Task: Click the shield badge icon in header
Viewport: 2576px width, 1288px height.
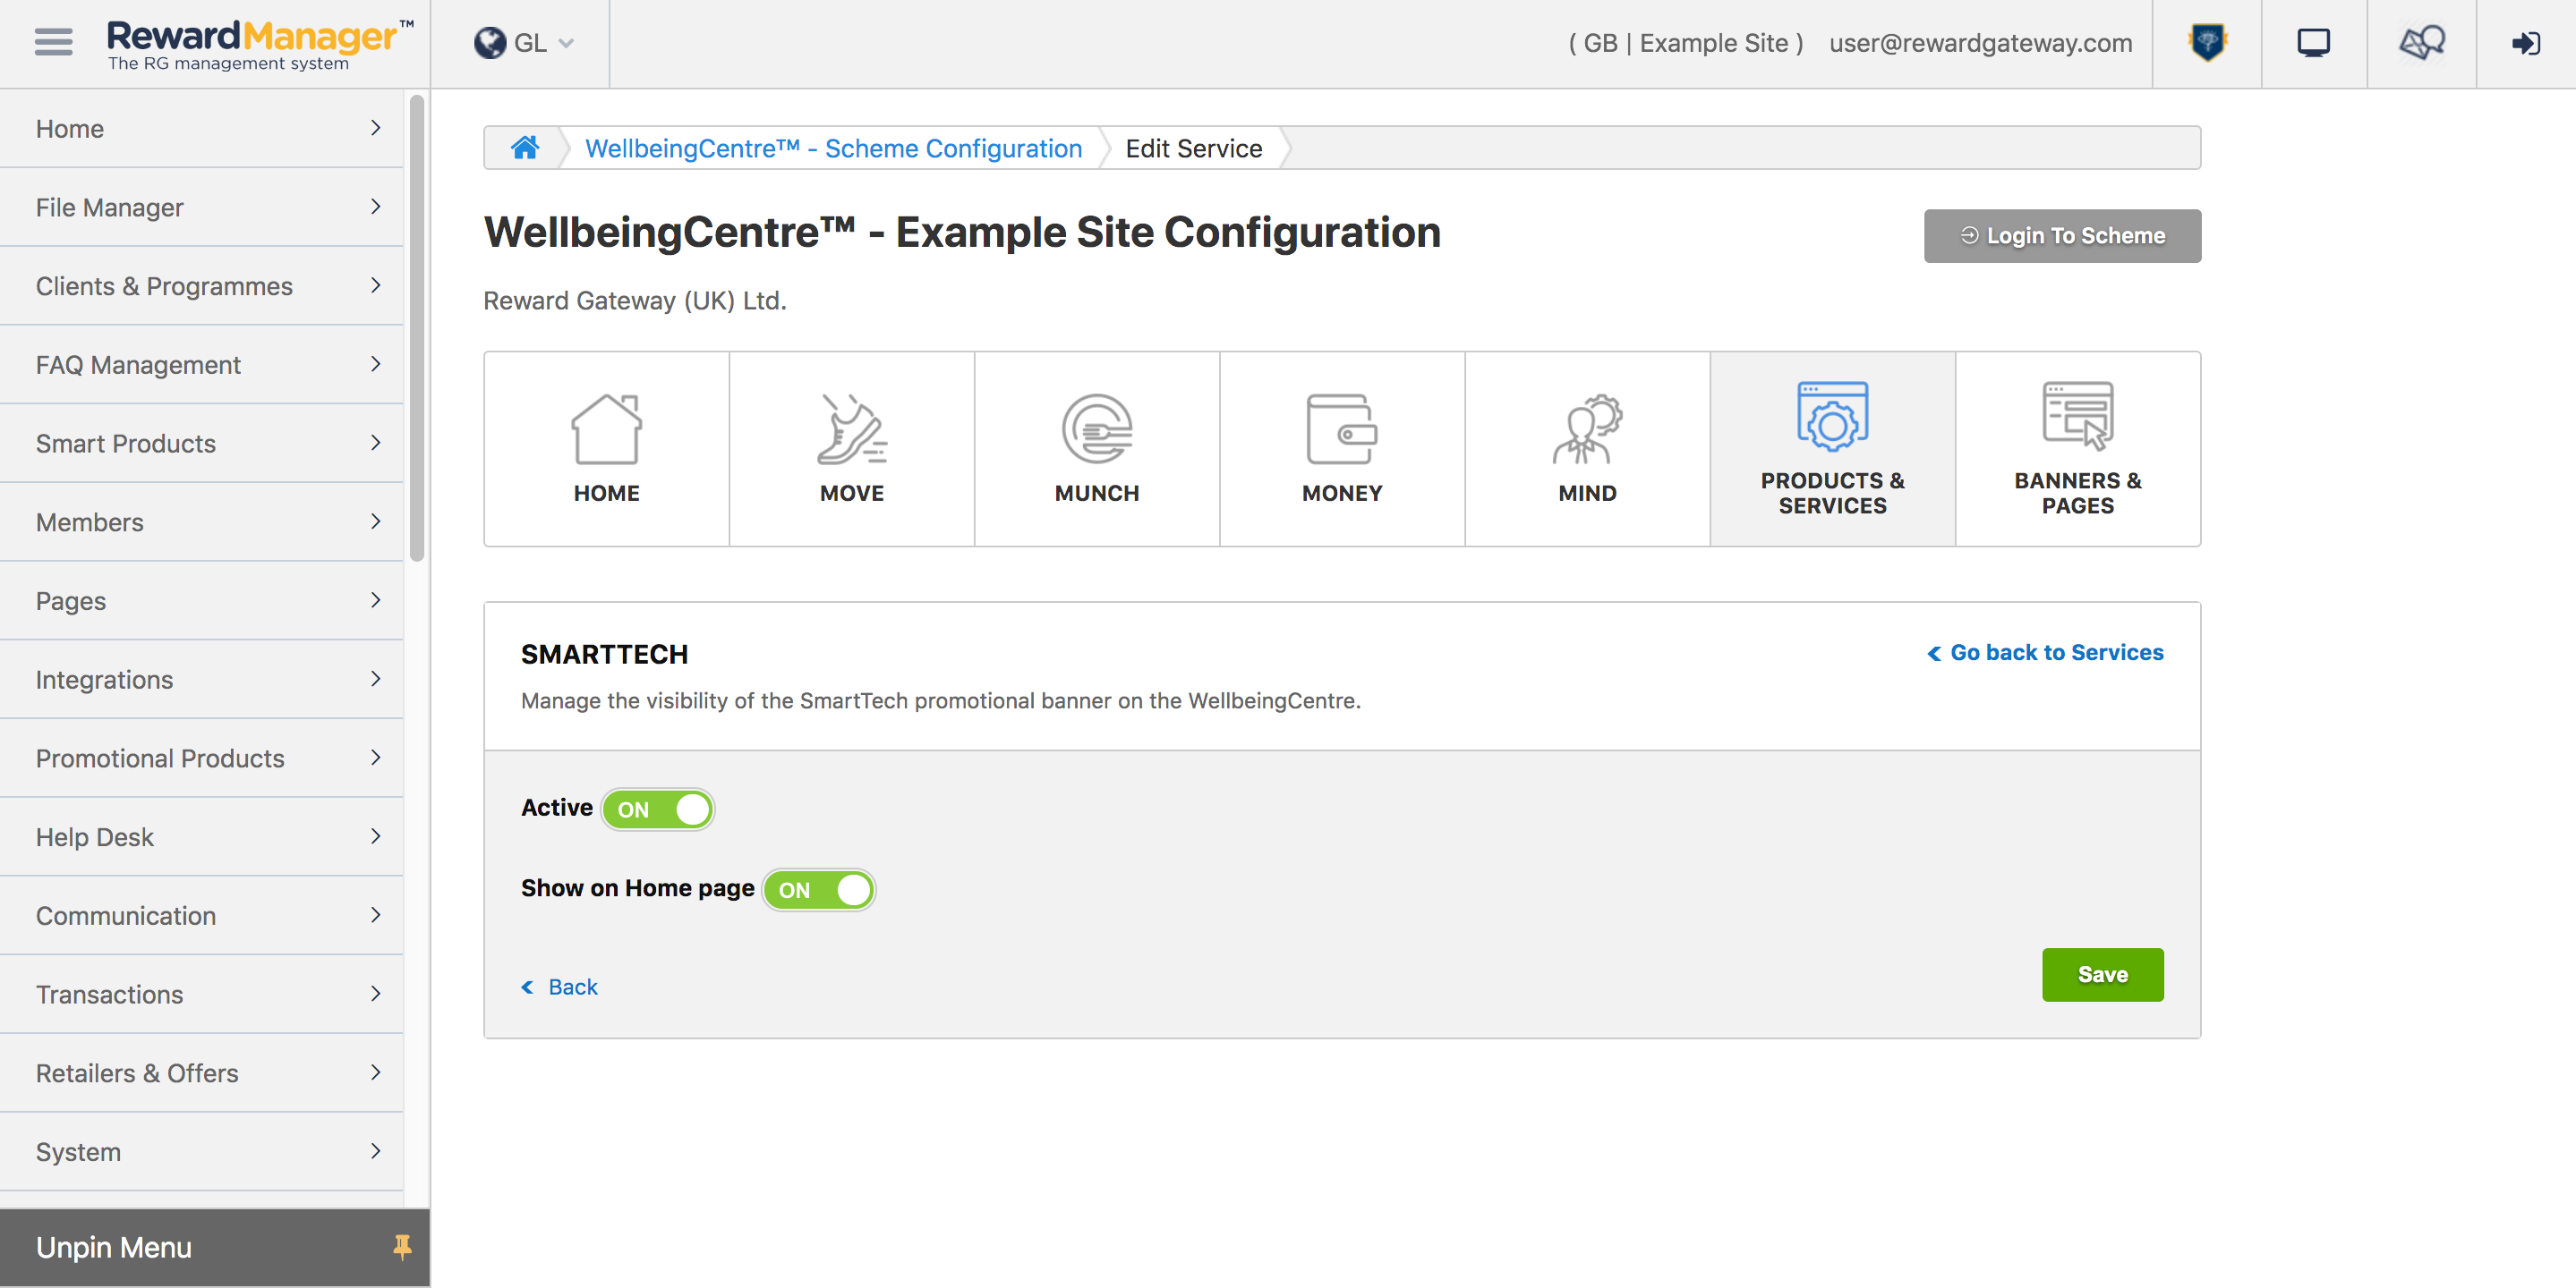Action: [2207, 43]
